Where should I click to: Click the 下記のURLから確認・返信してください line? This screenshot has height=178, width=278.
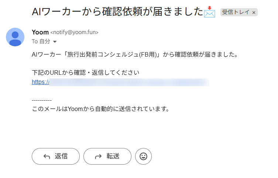[x=85, y=73]
